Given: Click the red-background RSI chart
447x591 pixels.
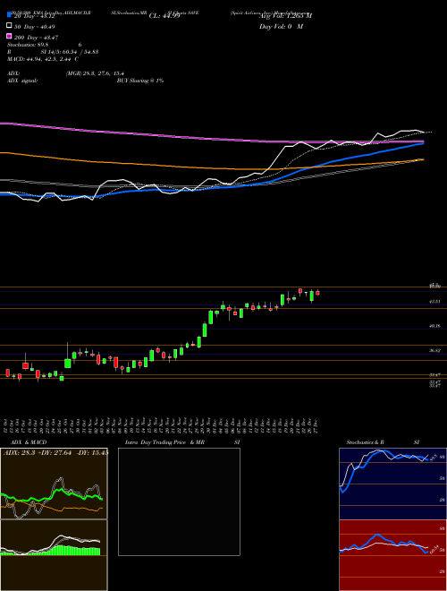Looking at the screenshot, I should (x=392, y=555).
